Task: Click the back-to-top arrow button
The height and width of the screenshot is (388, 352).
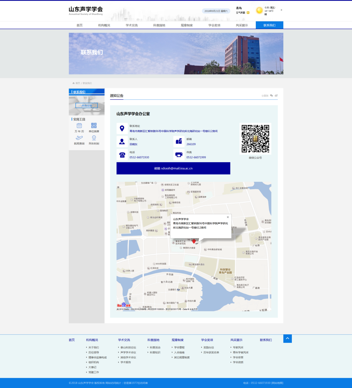Action: pyautogui.click(x=287, y=339)
